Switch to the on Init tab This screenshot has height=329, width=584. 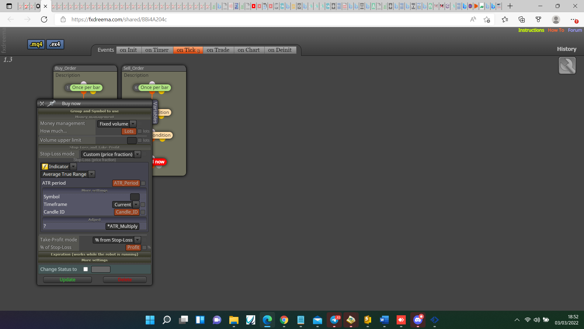pyautogui.click(x=128, y=50)
